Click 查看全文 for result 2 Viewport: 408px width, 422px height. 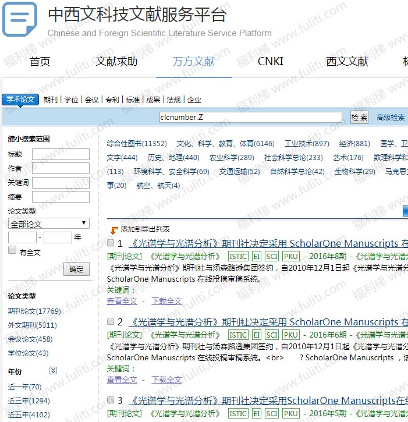122,380
